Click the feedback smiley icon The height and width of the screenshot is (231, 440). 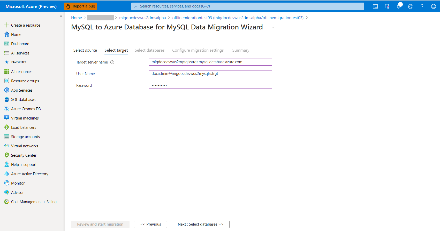click(434, 6)
